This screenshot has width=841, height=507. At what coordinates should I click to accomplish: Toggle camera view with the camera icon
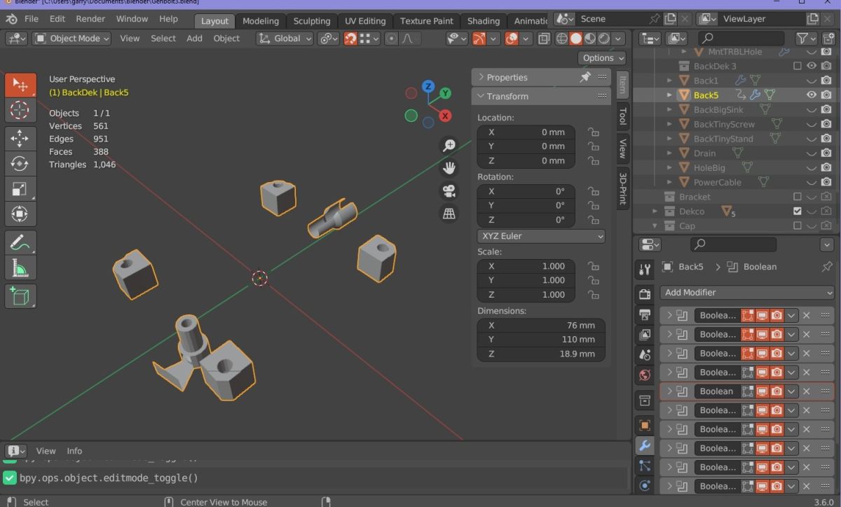click(x=449, y=190)
